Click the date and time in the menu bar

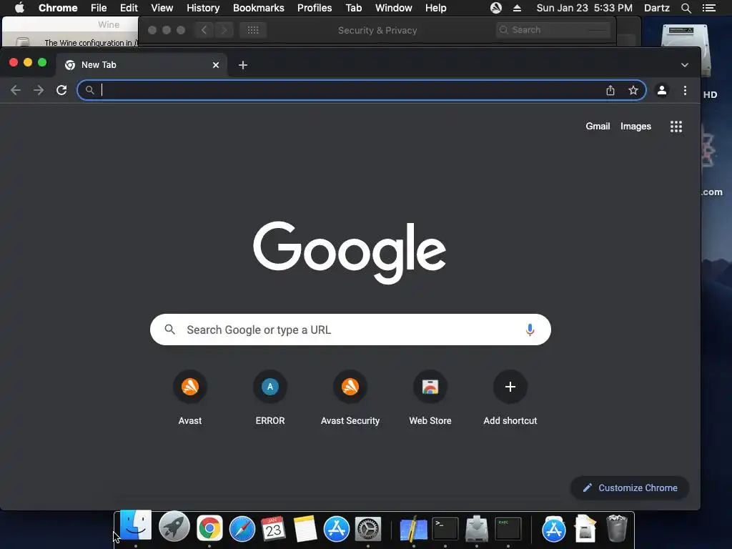[585, 8]
